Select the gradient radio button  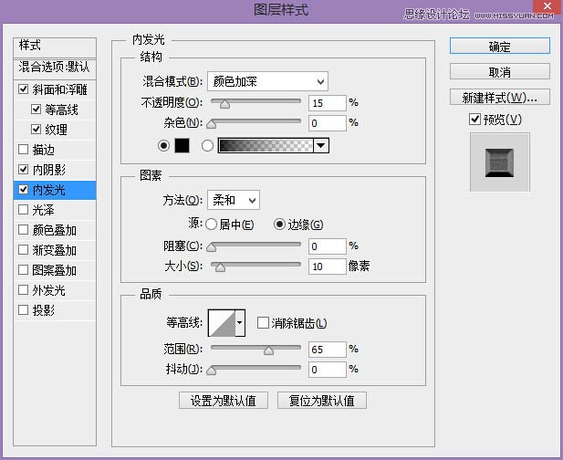[207, 145]
